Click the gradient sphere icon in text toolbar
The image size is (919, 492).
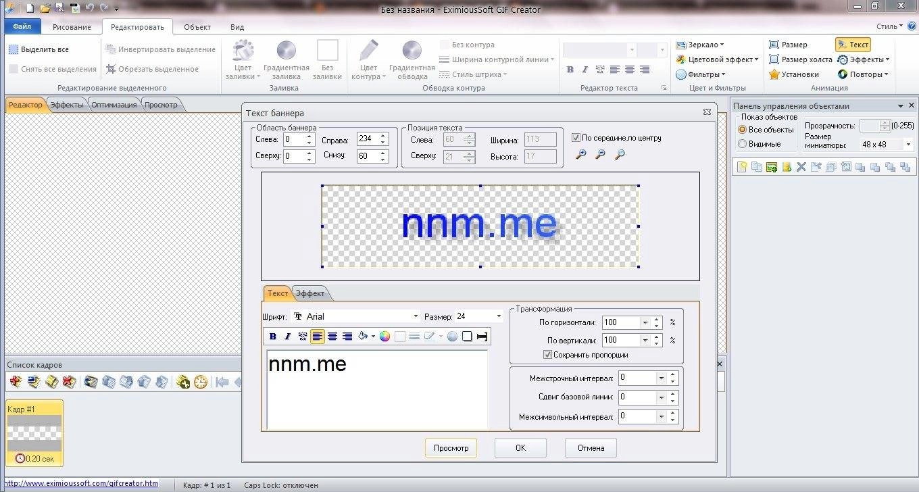point(452,337)
